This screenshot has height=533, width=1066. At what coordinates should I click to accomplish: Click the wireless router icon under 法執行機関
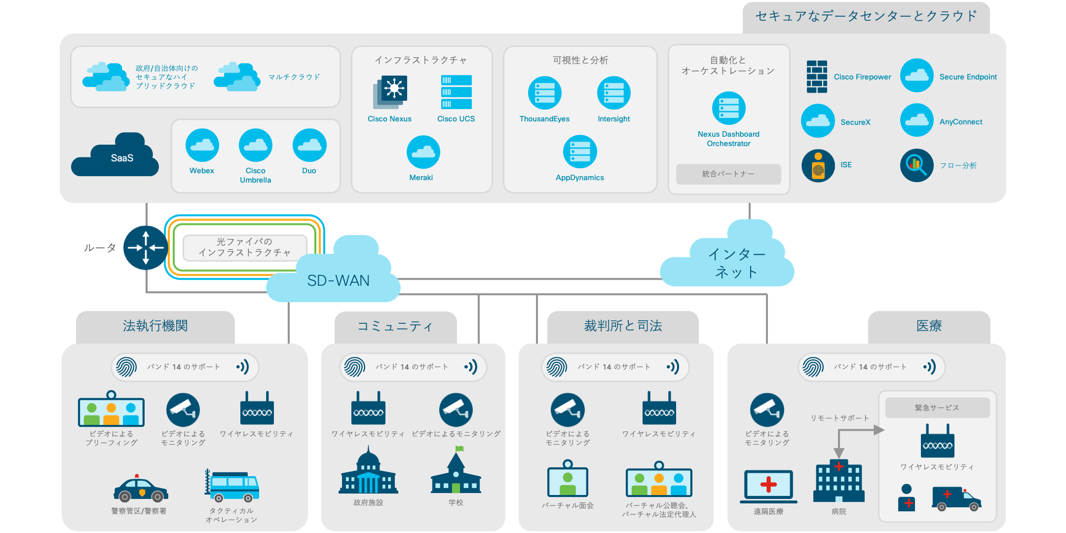click(x=257, y=408)
